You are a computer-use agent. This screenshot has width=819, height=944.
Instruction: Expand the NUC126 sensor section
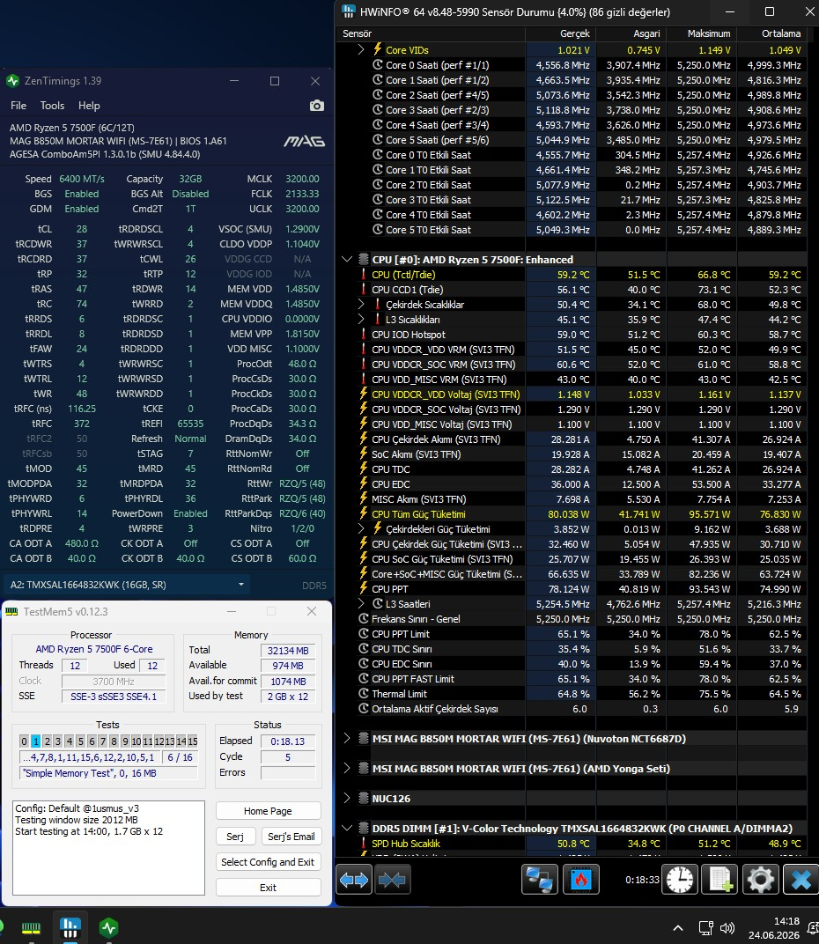pos(347,799)
